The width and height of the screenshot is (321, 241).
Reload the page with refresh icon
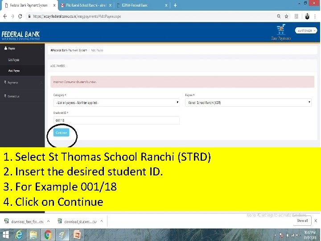(x=20, y=16)
